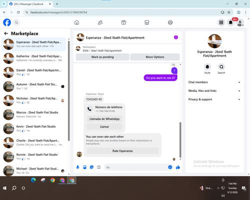
Task: Bookmark this page star icon
Action: tap(229, 12)
